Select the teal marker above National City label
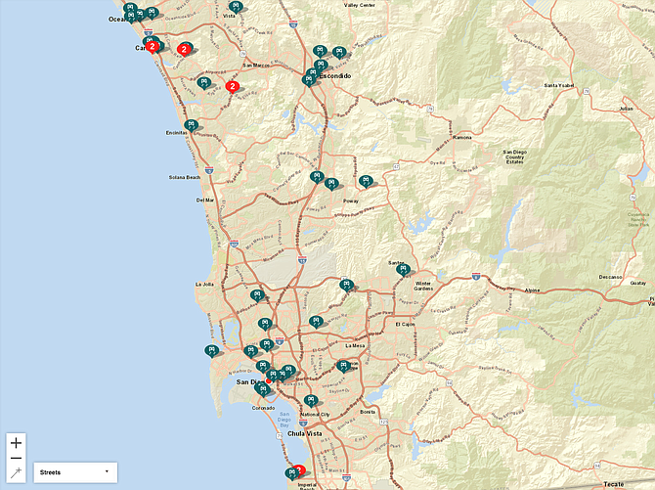Viewport: 655px width, 490px height. pyautogui.click(x=310, y=401)
